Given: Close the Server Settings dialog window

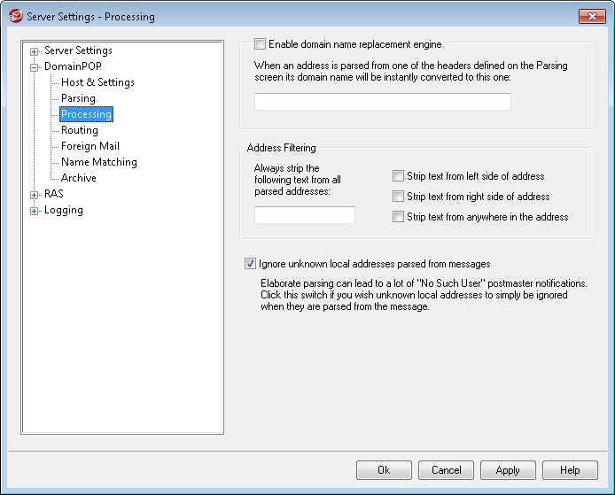Looking at the screenshot, I should coord(591,16).
